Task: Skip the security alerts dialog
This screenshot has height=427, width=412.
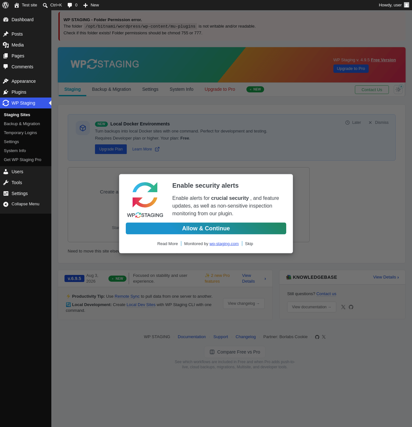Action: click(x=249, y=244)
